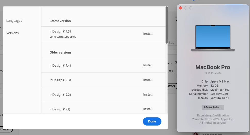Click the Macintosh HD startup disk value
The height and width of the screenshot is (135, 250).
220,90
